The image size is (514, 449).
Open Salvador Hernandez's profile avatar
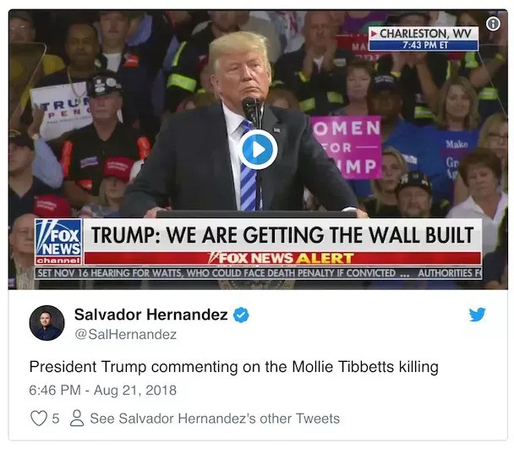[x=46, y=323]
